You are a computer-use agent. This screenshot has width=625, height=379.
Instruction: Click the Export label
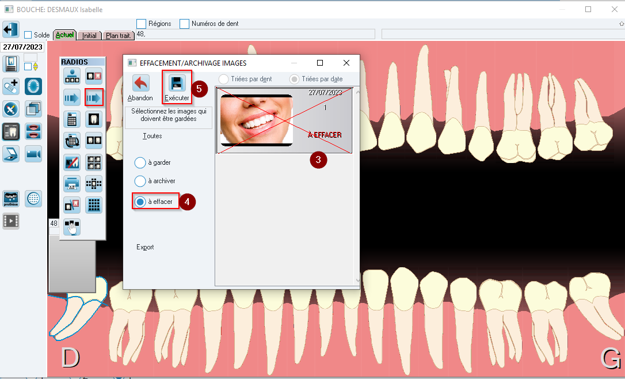click(x=145, y=247)
